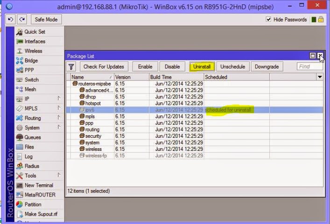Click the Uninstall button

coord(202,67)
